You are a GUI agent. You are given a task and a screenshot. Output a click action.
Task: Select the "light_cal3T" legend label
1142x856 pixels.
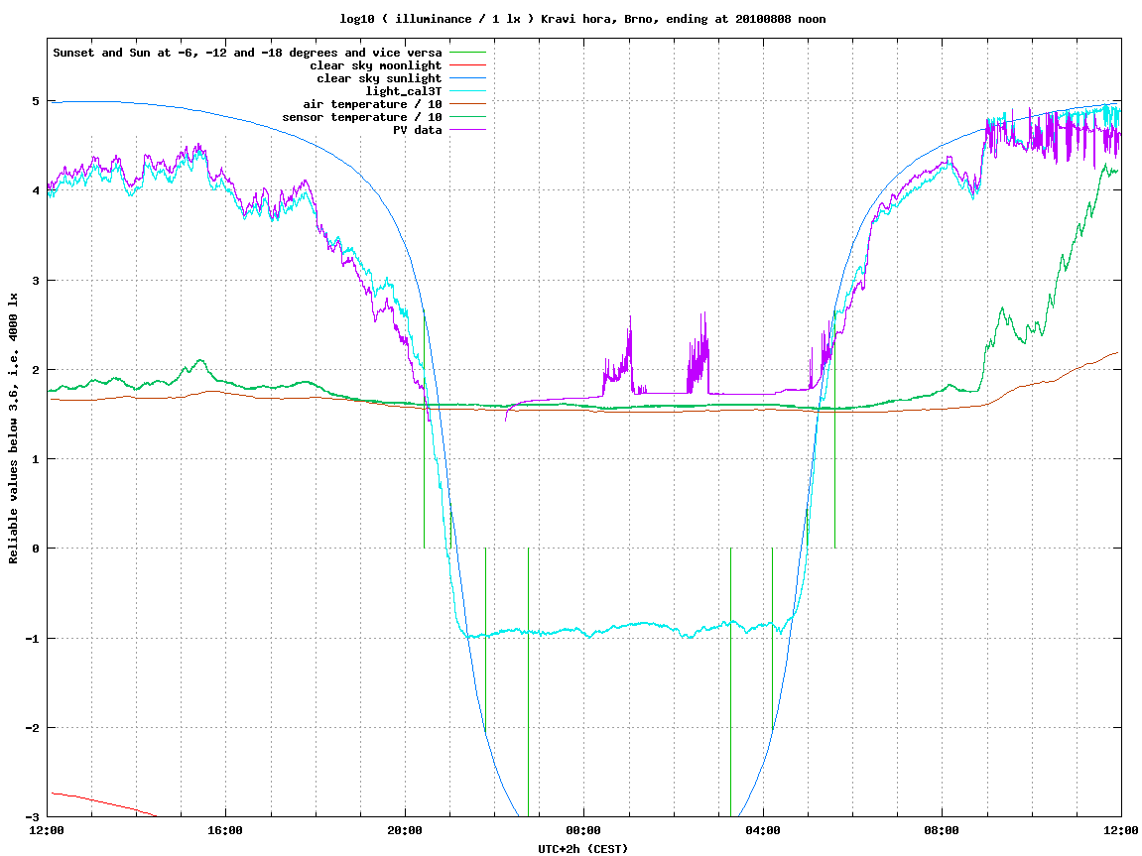(404, 91)
